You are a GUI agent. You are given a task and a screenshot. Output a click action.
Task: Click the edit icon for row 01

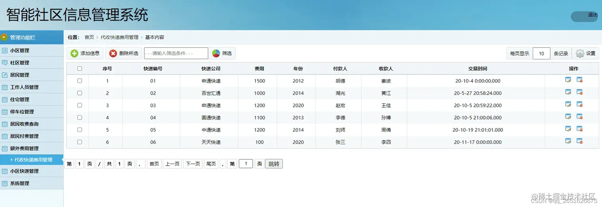click(568, 80)
